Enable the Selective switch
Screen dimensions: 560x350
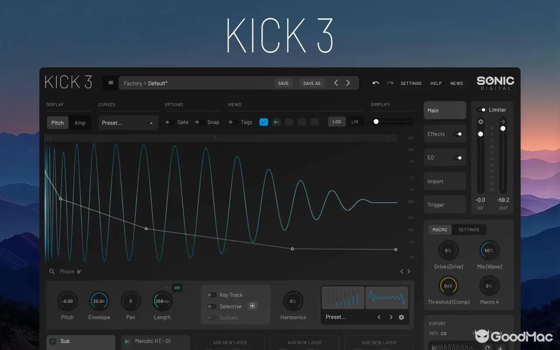coord(212,306)
